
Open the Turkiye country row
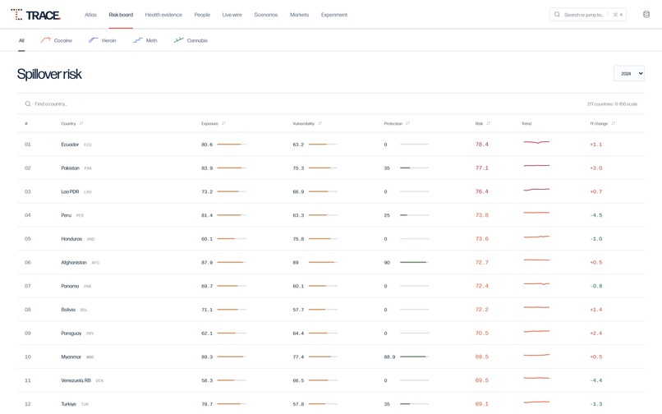pyautogui.click(x=331, y=403)
